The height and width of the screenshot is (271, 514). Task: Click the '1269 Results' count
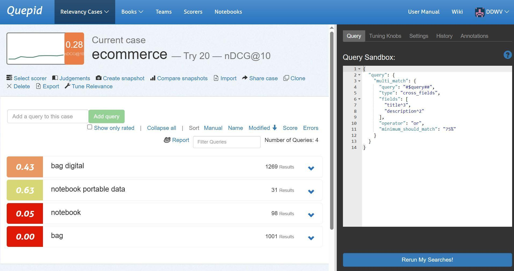pyautogui.click(x=280, y=167)
